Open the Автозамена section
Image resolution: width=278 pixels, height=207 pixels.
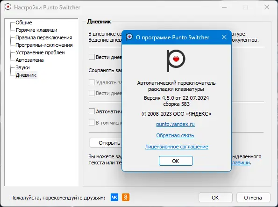[x=29, y=60]
